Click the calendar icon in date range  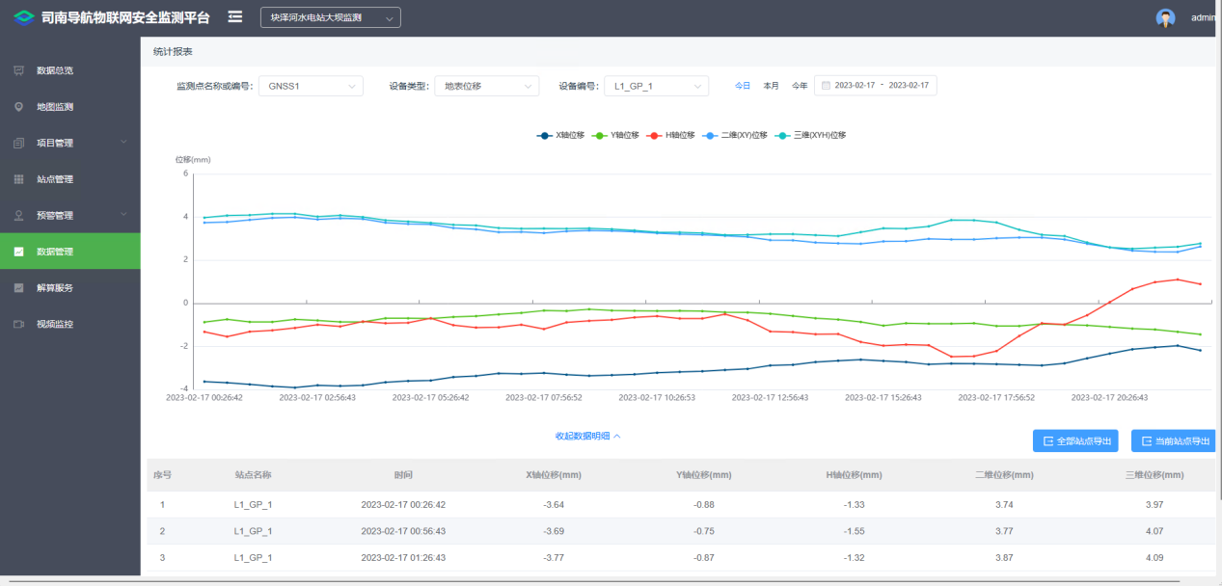pyautogui.click(x=826, y=86)
